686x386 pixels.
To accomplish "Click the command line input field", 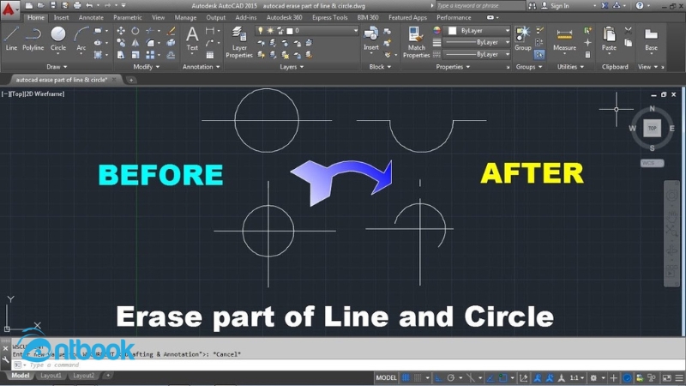I will (x=350, y=365).
